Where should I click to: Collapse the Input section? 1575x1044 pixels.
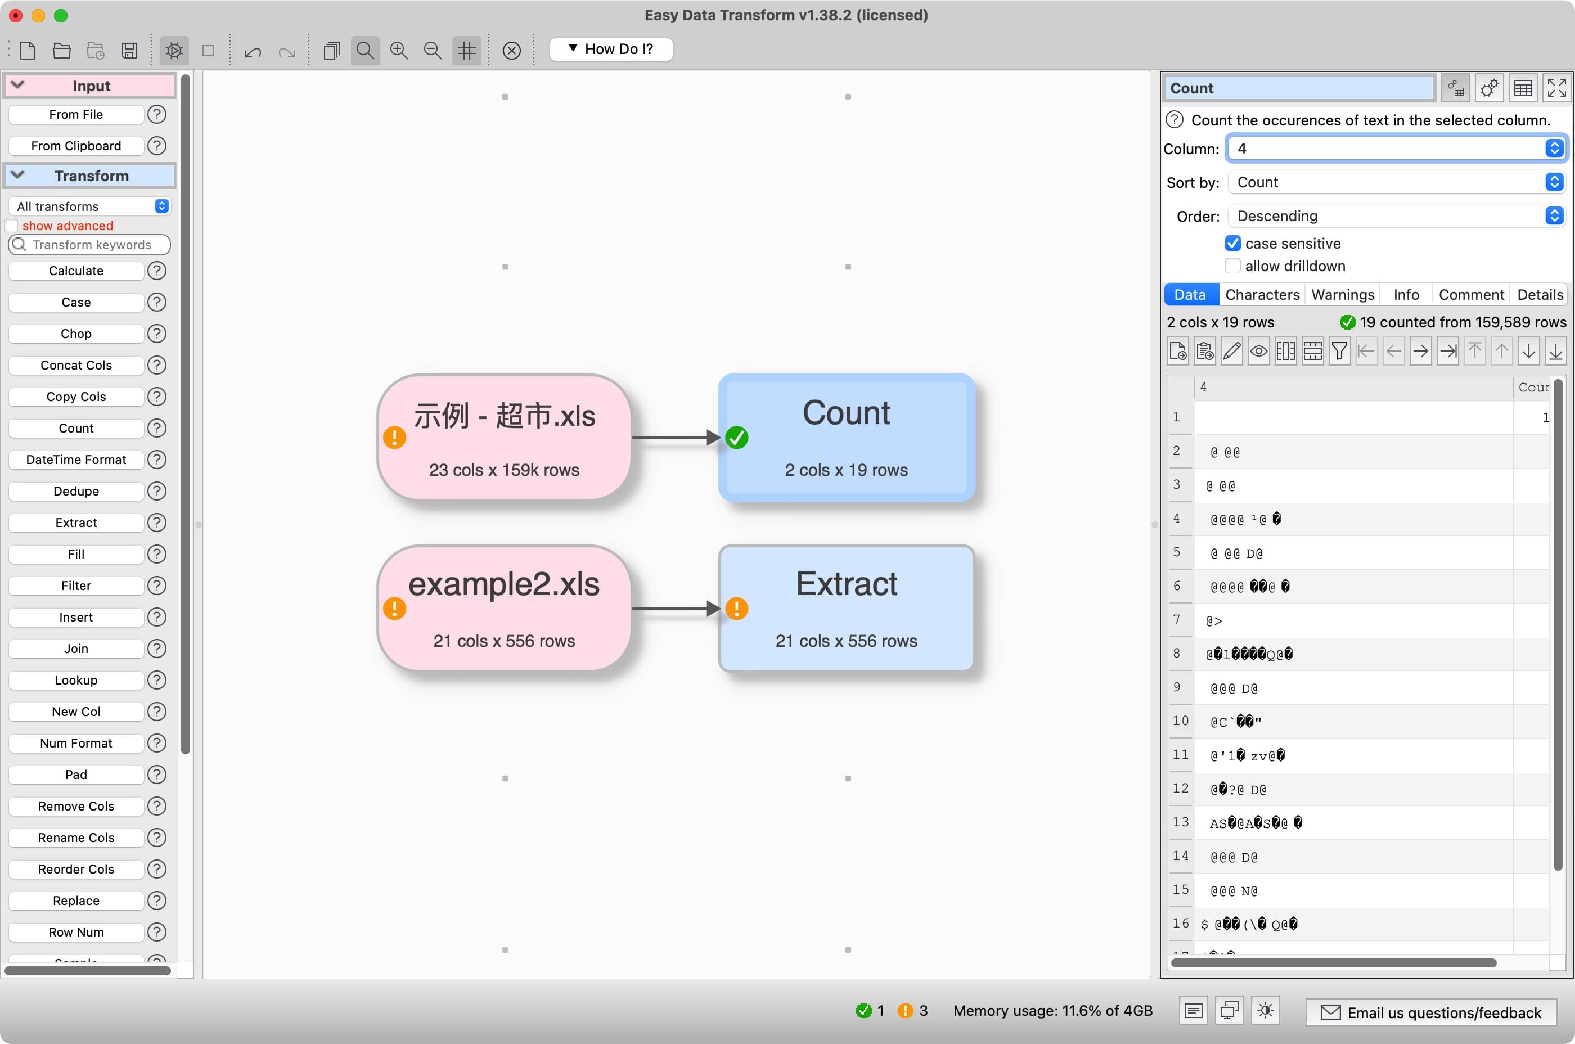click(x=18, y=85)
